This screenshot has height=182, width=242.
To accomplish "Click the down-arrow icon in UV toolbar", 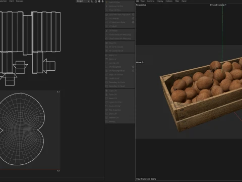I will [x=102, y=1].
